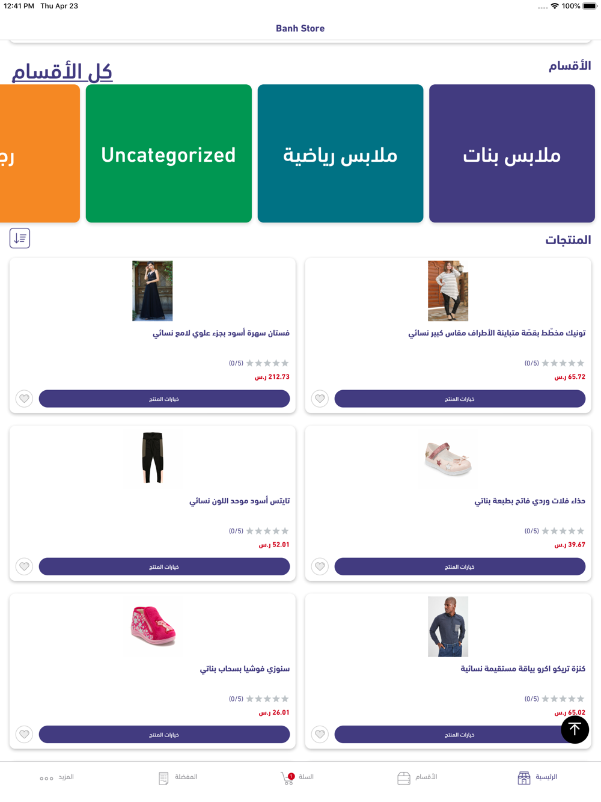Open the كل الأقسام all categories link
This screenshot has width=601, height=802.
coord(62,72)
